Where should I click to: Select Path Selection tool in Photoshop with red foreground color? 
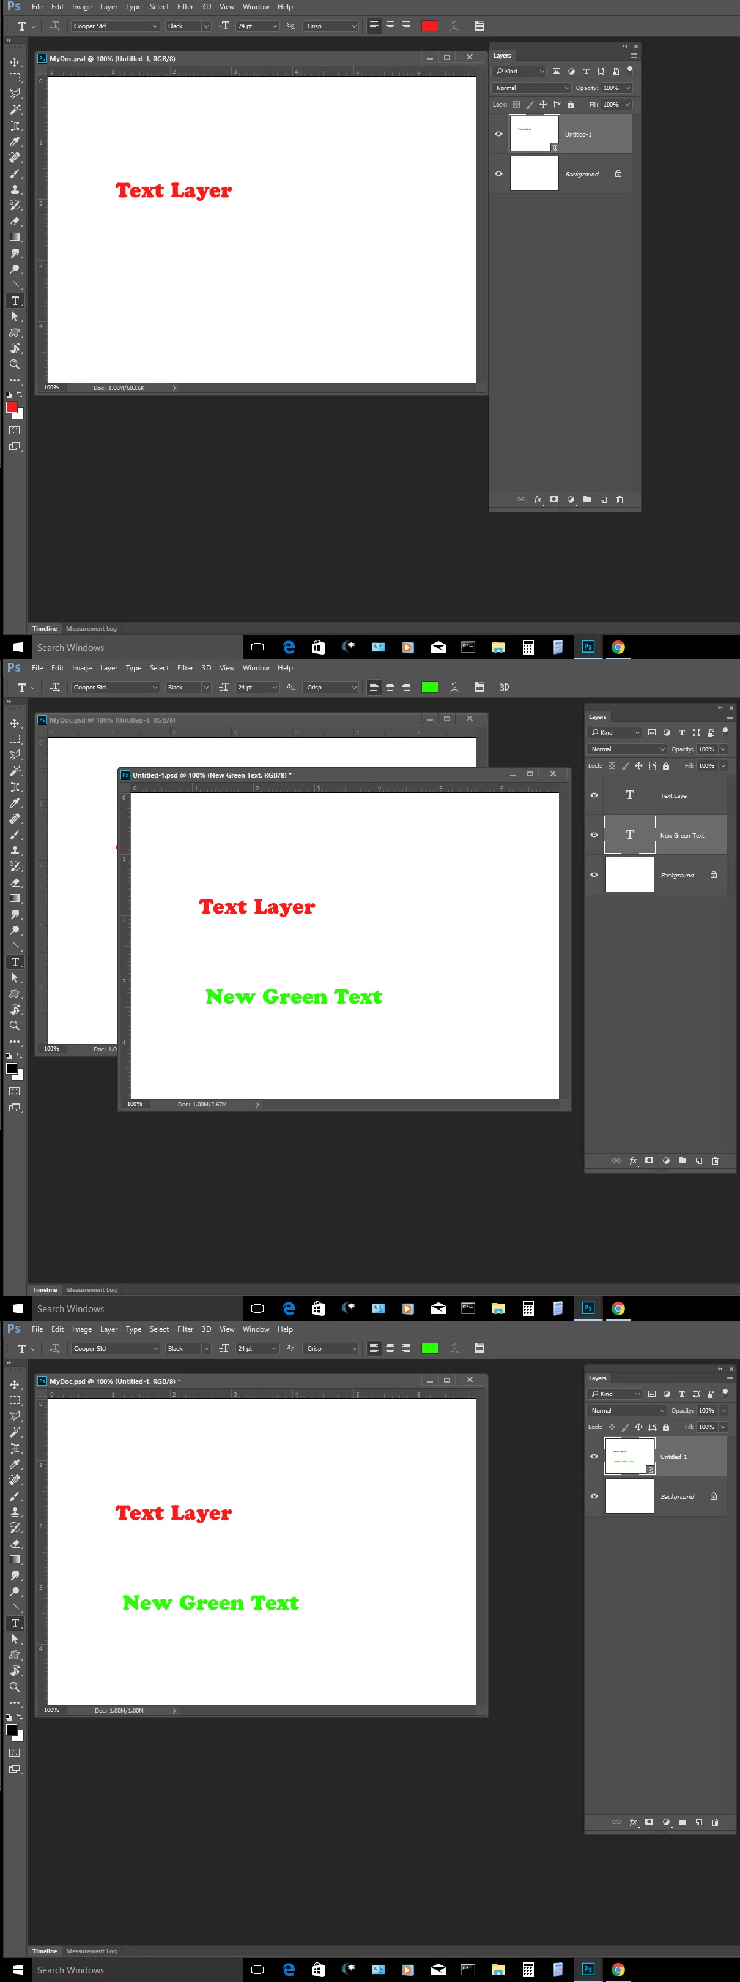pos(15,316)
